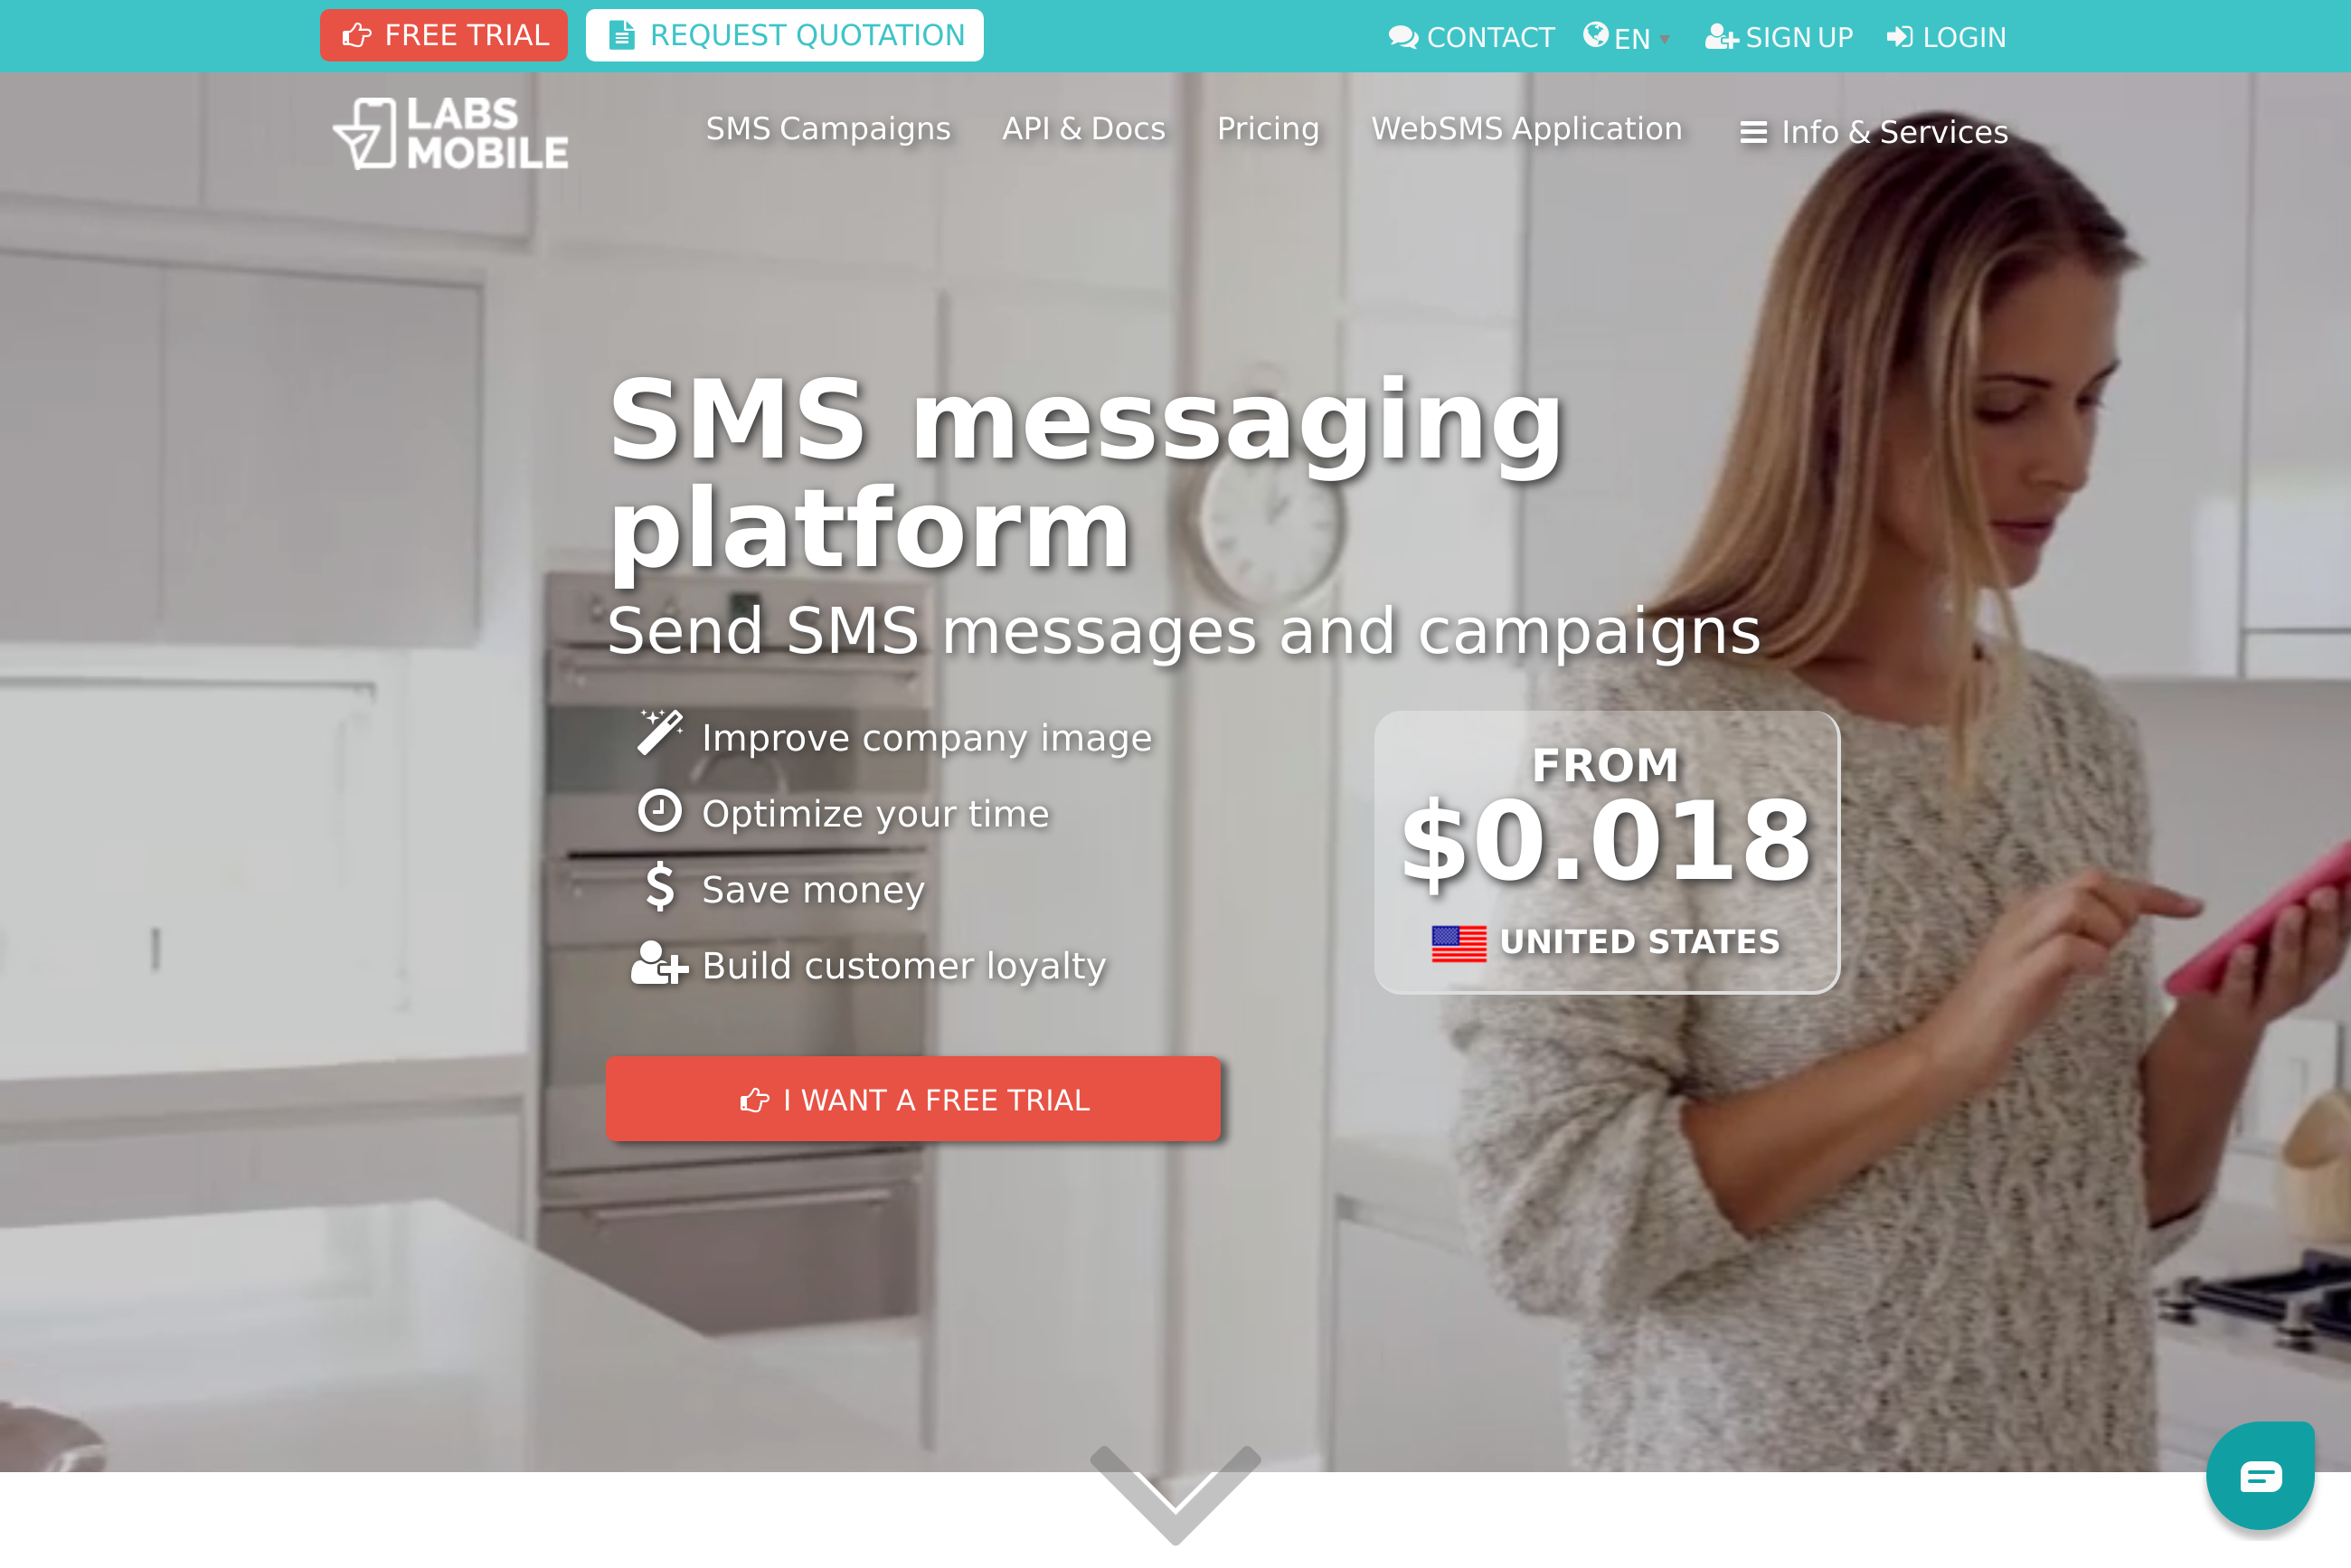Screen dimensions: 2351x1568
Task: Click the dollar sign Save money icon
Action: tap(660, 886)
